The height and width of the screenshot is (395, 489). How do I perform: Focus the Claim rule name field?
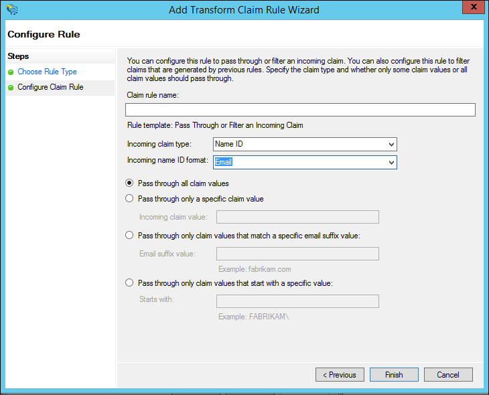(300, 110)
